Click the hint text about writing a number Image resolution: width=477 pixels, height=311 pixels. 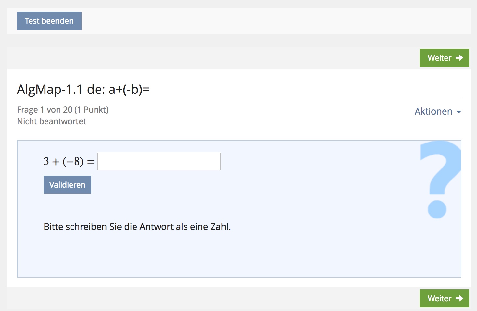(137, 227)
